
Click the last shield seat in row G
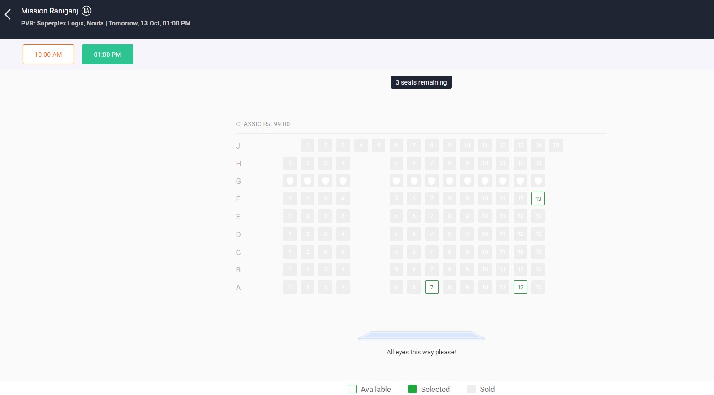[x=538, y=181]
